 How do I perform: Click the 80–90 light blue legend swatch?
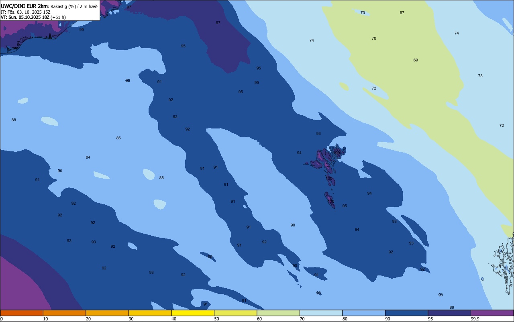coord(364,313)
